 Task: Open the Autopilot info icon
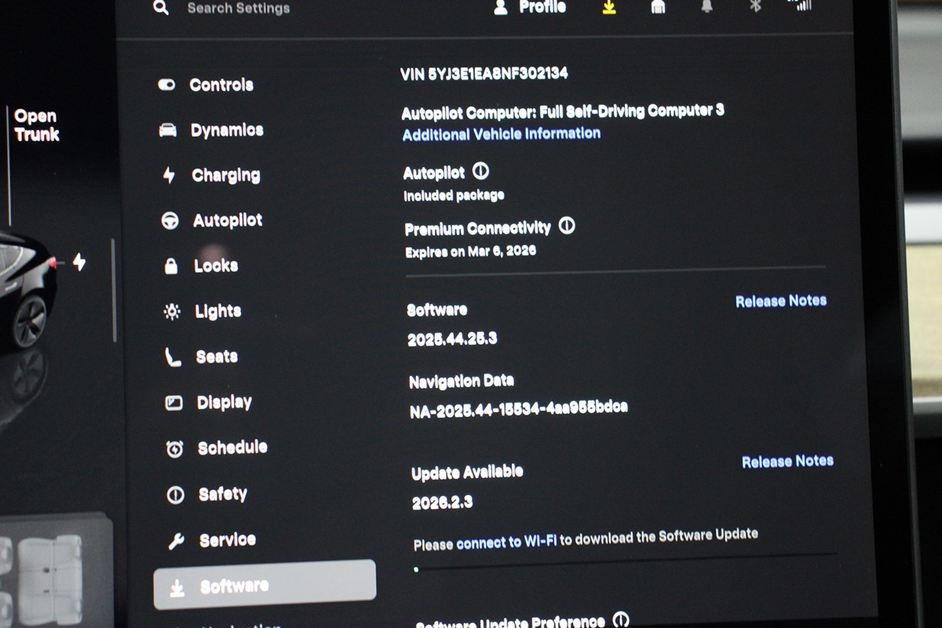tap(481, 171)
